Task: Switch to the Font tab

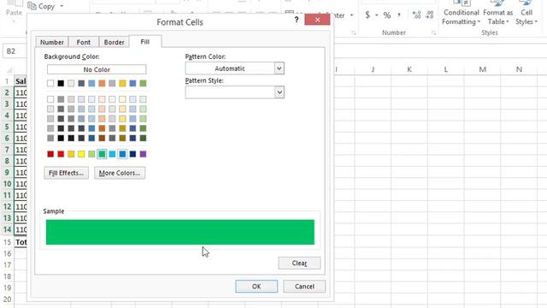Action: tap(84, 42)
